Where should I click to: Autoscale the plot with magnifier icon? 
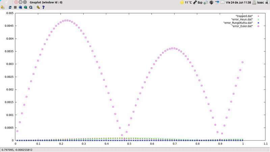31,7
